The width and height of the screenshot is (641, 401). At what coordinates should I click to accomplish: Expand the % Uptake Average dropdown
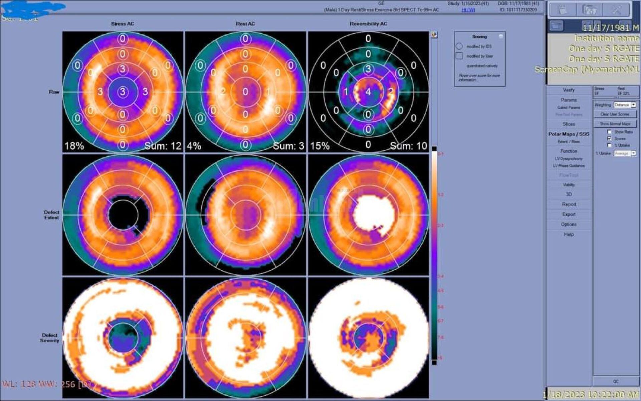tap(633, 153)
